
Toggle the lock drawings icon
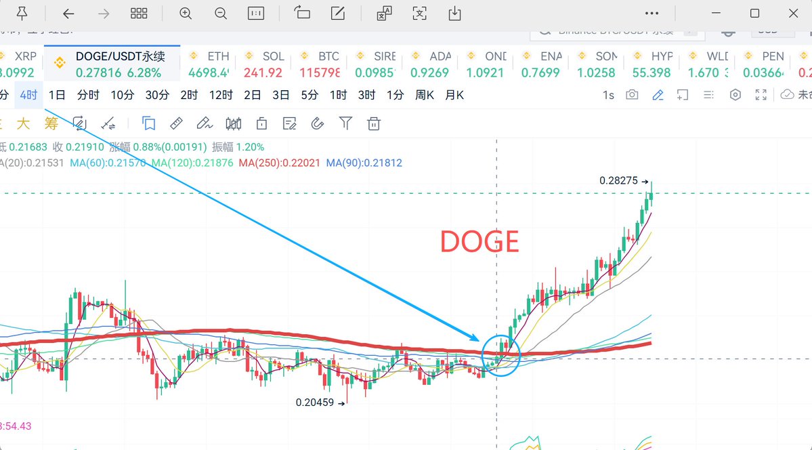(x=261, y=123)
